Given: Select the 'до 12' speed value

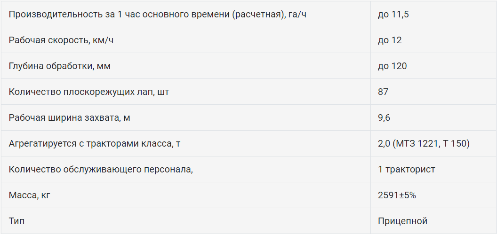Looking at the screenshot, I should click(390, 40).
